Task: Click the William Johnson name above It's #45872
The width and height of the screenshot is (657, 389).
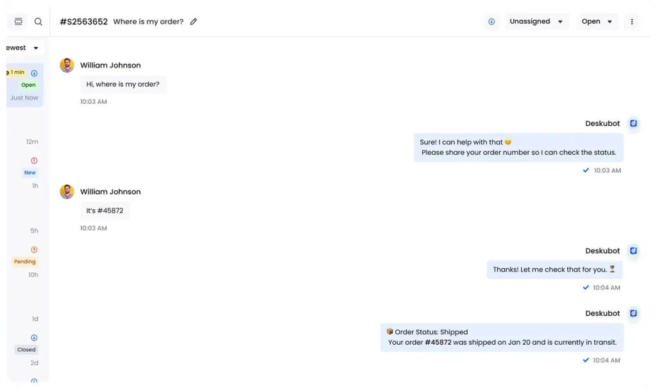Action: click(x=110, y=191)
